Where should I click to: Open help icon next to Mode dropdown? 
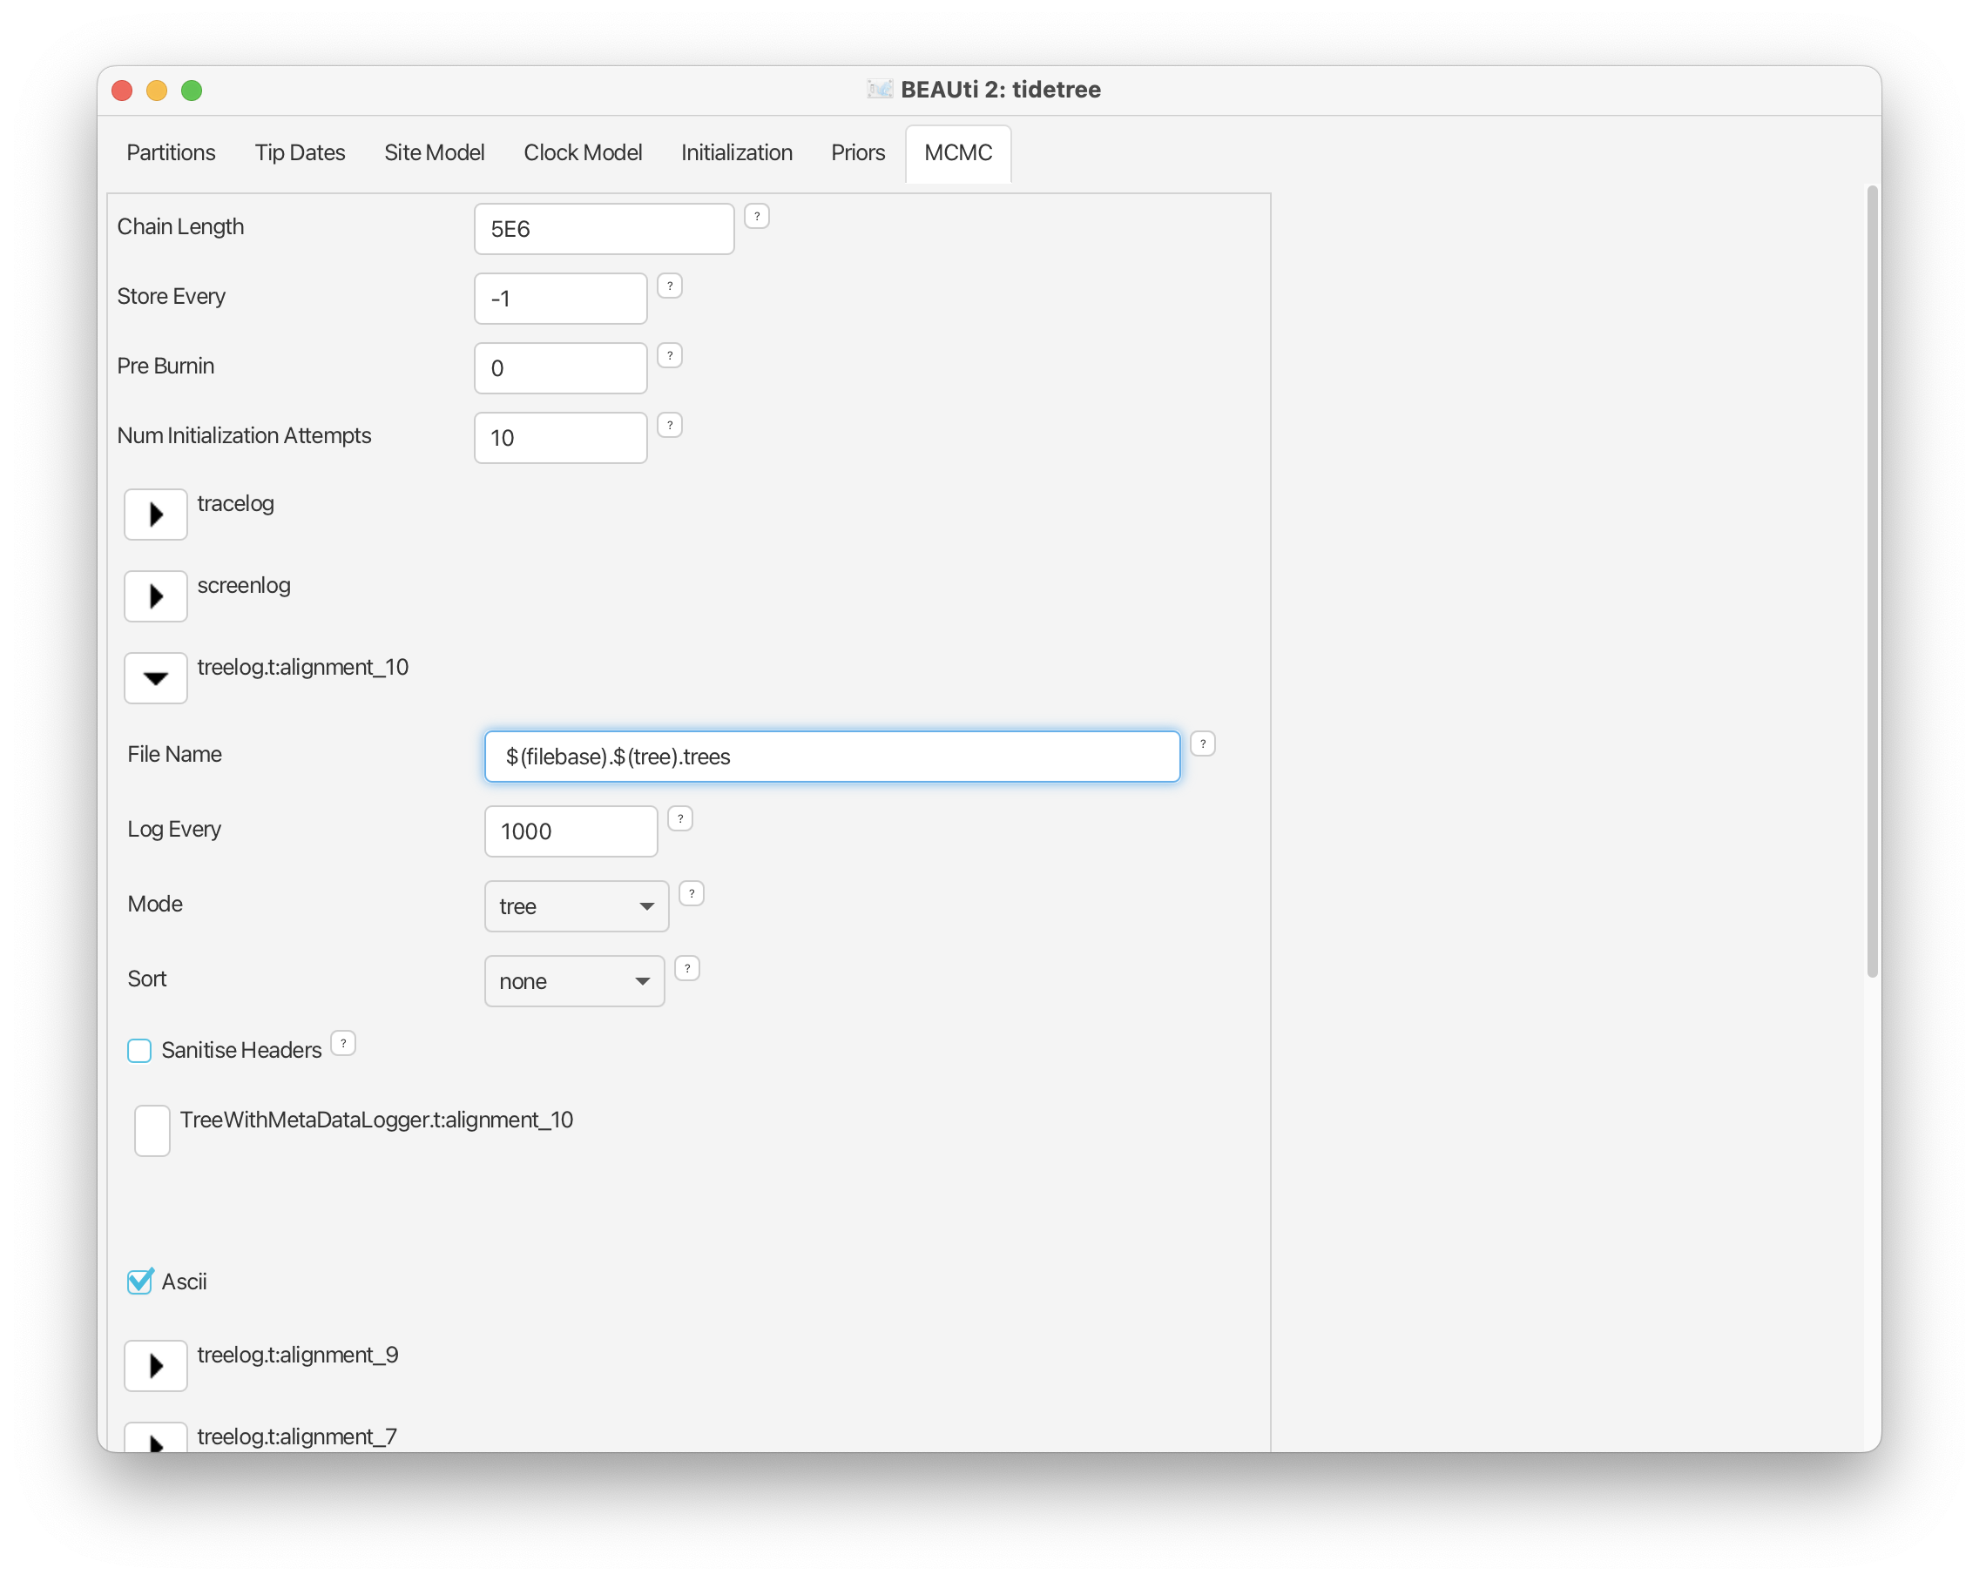point(692,894)
